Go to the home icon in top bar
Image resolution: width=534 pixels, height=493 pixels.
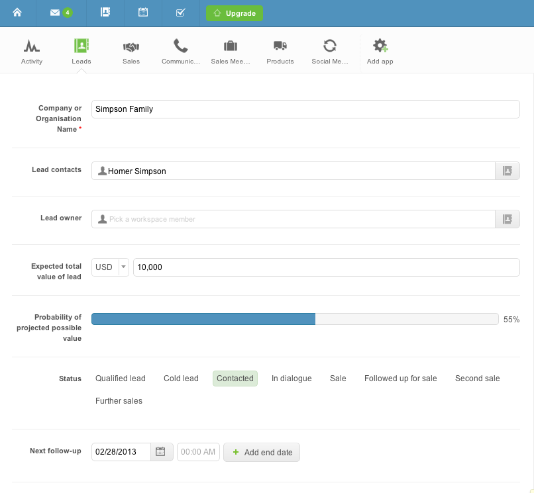[x=17, y=13]
